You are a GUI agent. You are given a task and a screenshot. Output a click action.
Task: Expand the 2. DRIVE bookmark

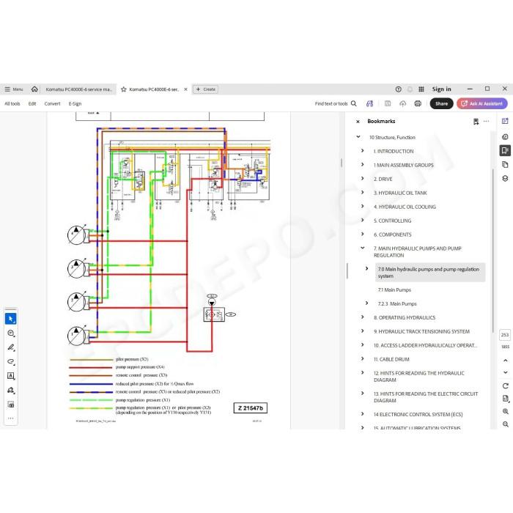click(363, 179)
